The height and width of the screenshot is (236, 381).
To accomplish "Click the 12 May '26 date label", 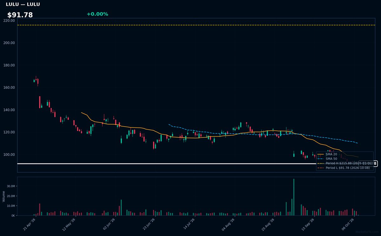I will (69, 225).
